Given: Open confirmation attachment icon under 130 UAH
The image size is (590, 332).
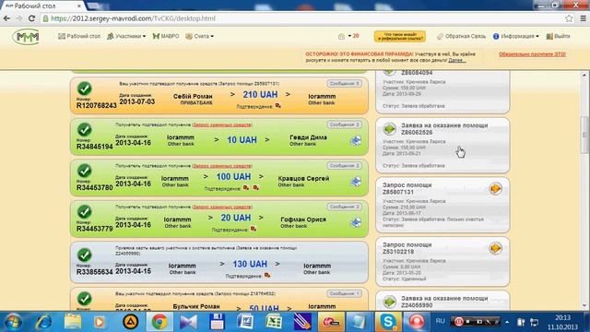Looking at the screenshot, I should tap(267, 276).
